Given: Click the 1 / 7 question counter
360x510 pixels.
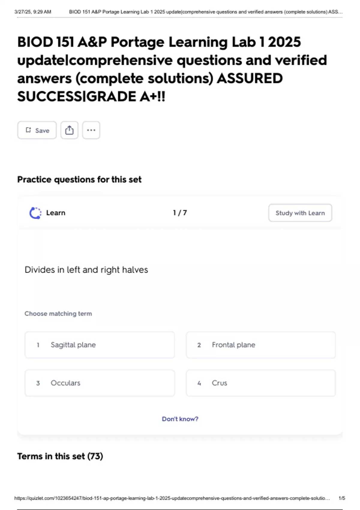Looking at the screenshot, I should tap(180, 213).
